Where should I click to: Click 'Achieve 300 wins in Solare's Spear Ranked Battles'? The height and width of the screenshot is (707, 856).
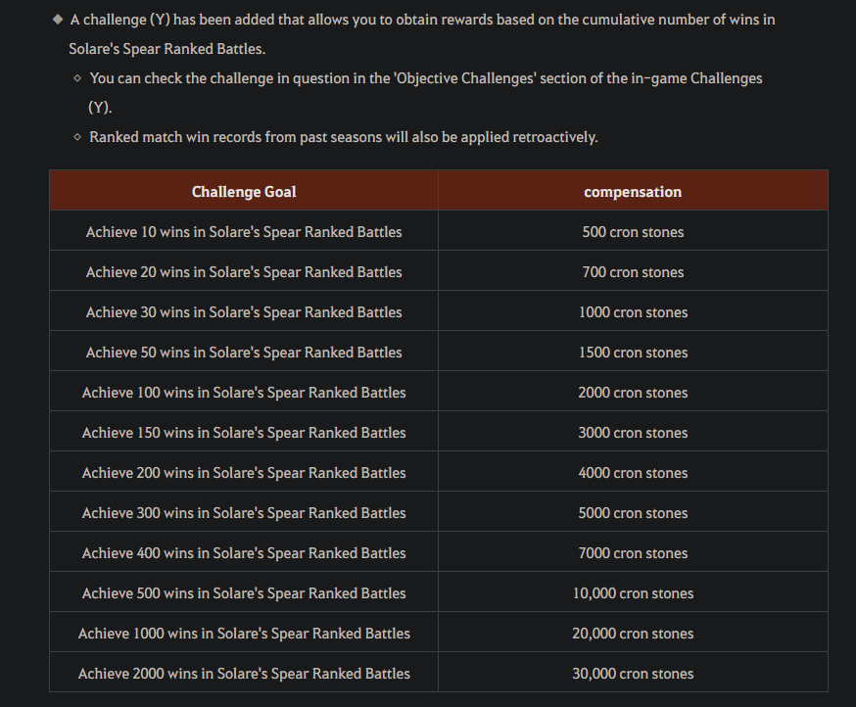tap(244, 513)
